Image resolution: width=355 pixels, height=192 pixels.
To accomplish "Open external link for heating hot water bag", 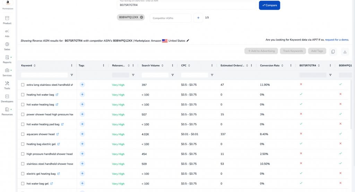I will coord(57,94).
